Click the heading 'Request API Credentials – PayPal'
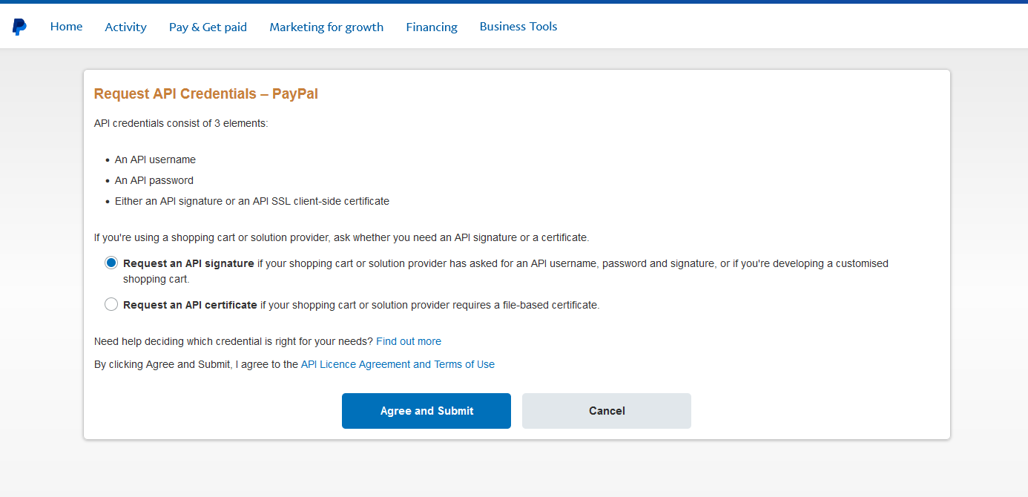The image size is (1028, 497). coord(206,94)
